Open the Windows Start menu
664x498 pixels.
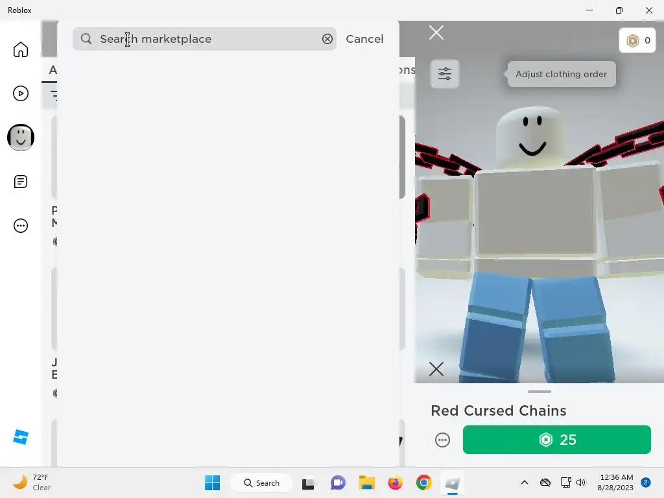212,482
